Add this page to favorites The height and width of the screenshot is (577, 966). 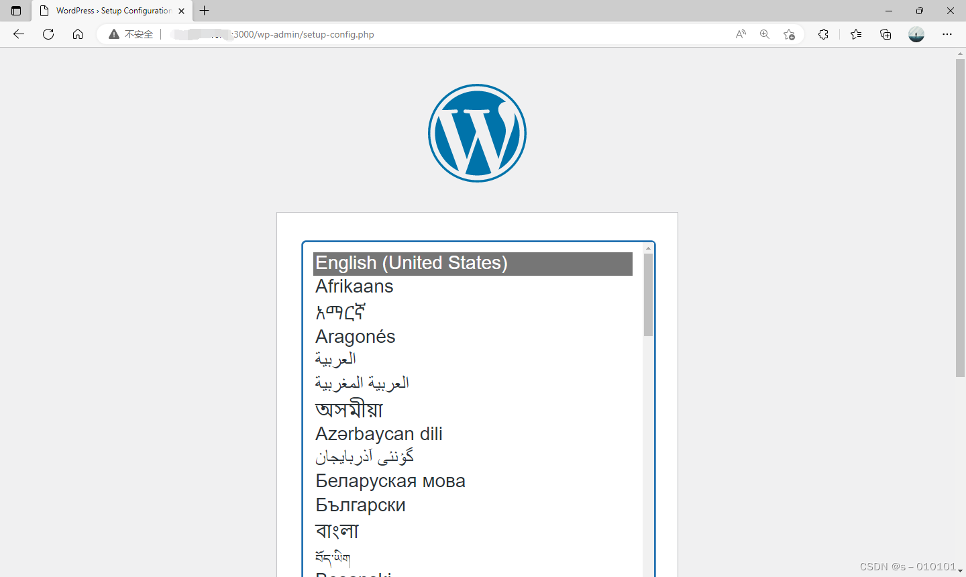(789, 34)
